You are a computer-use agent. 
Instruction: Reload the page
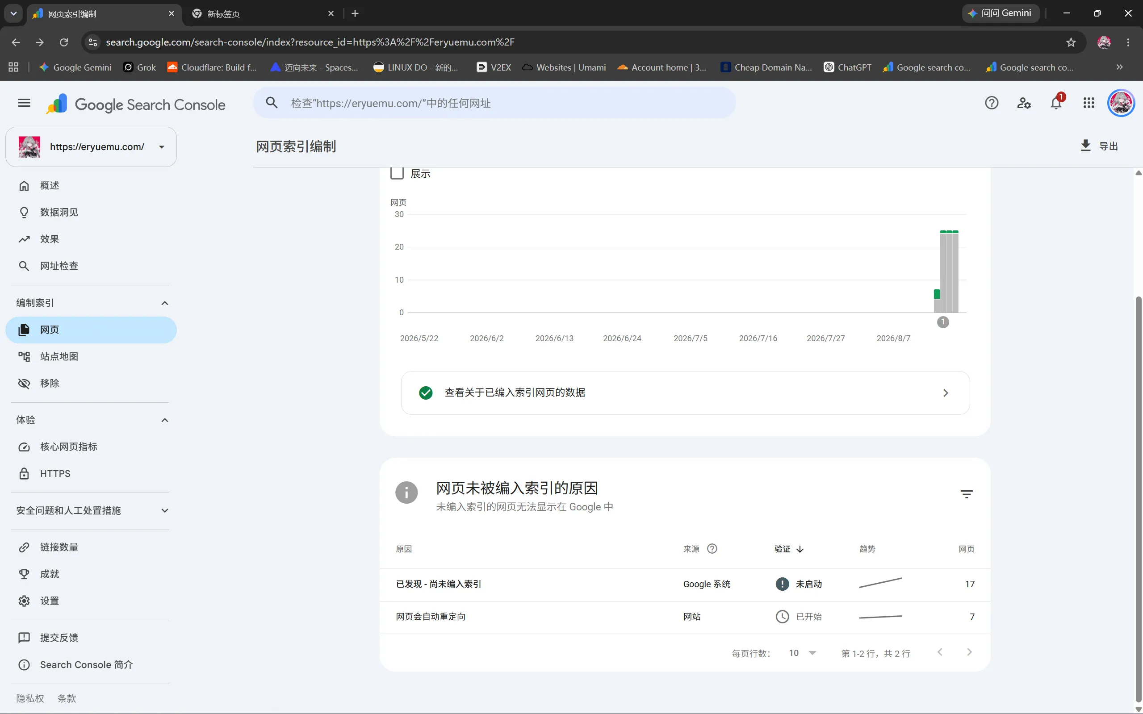pos(64,42)
